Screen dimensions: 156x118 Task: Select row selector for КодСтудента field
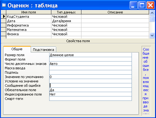click(x=3, y=17)
